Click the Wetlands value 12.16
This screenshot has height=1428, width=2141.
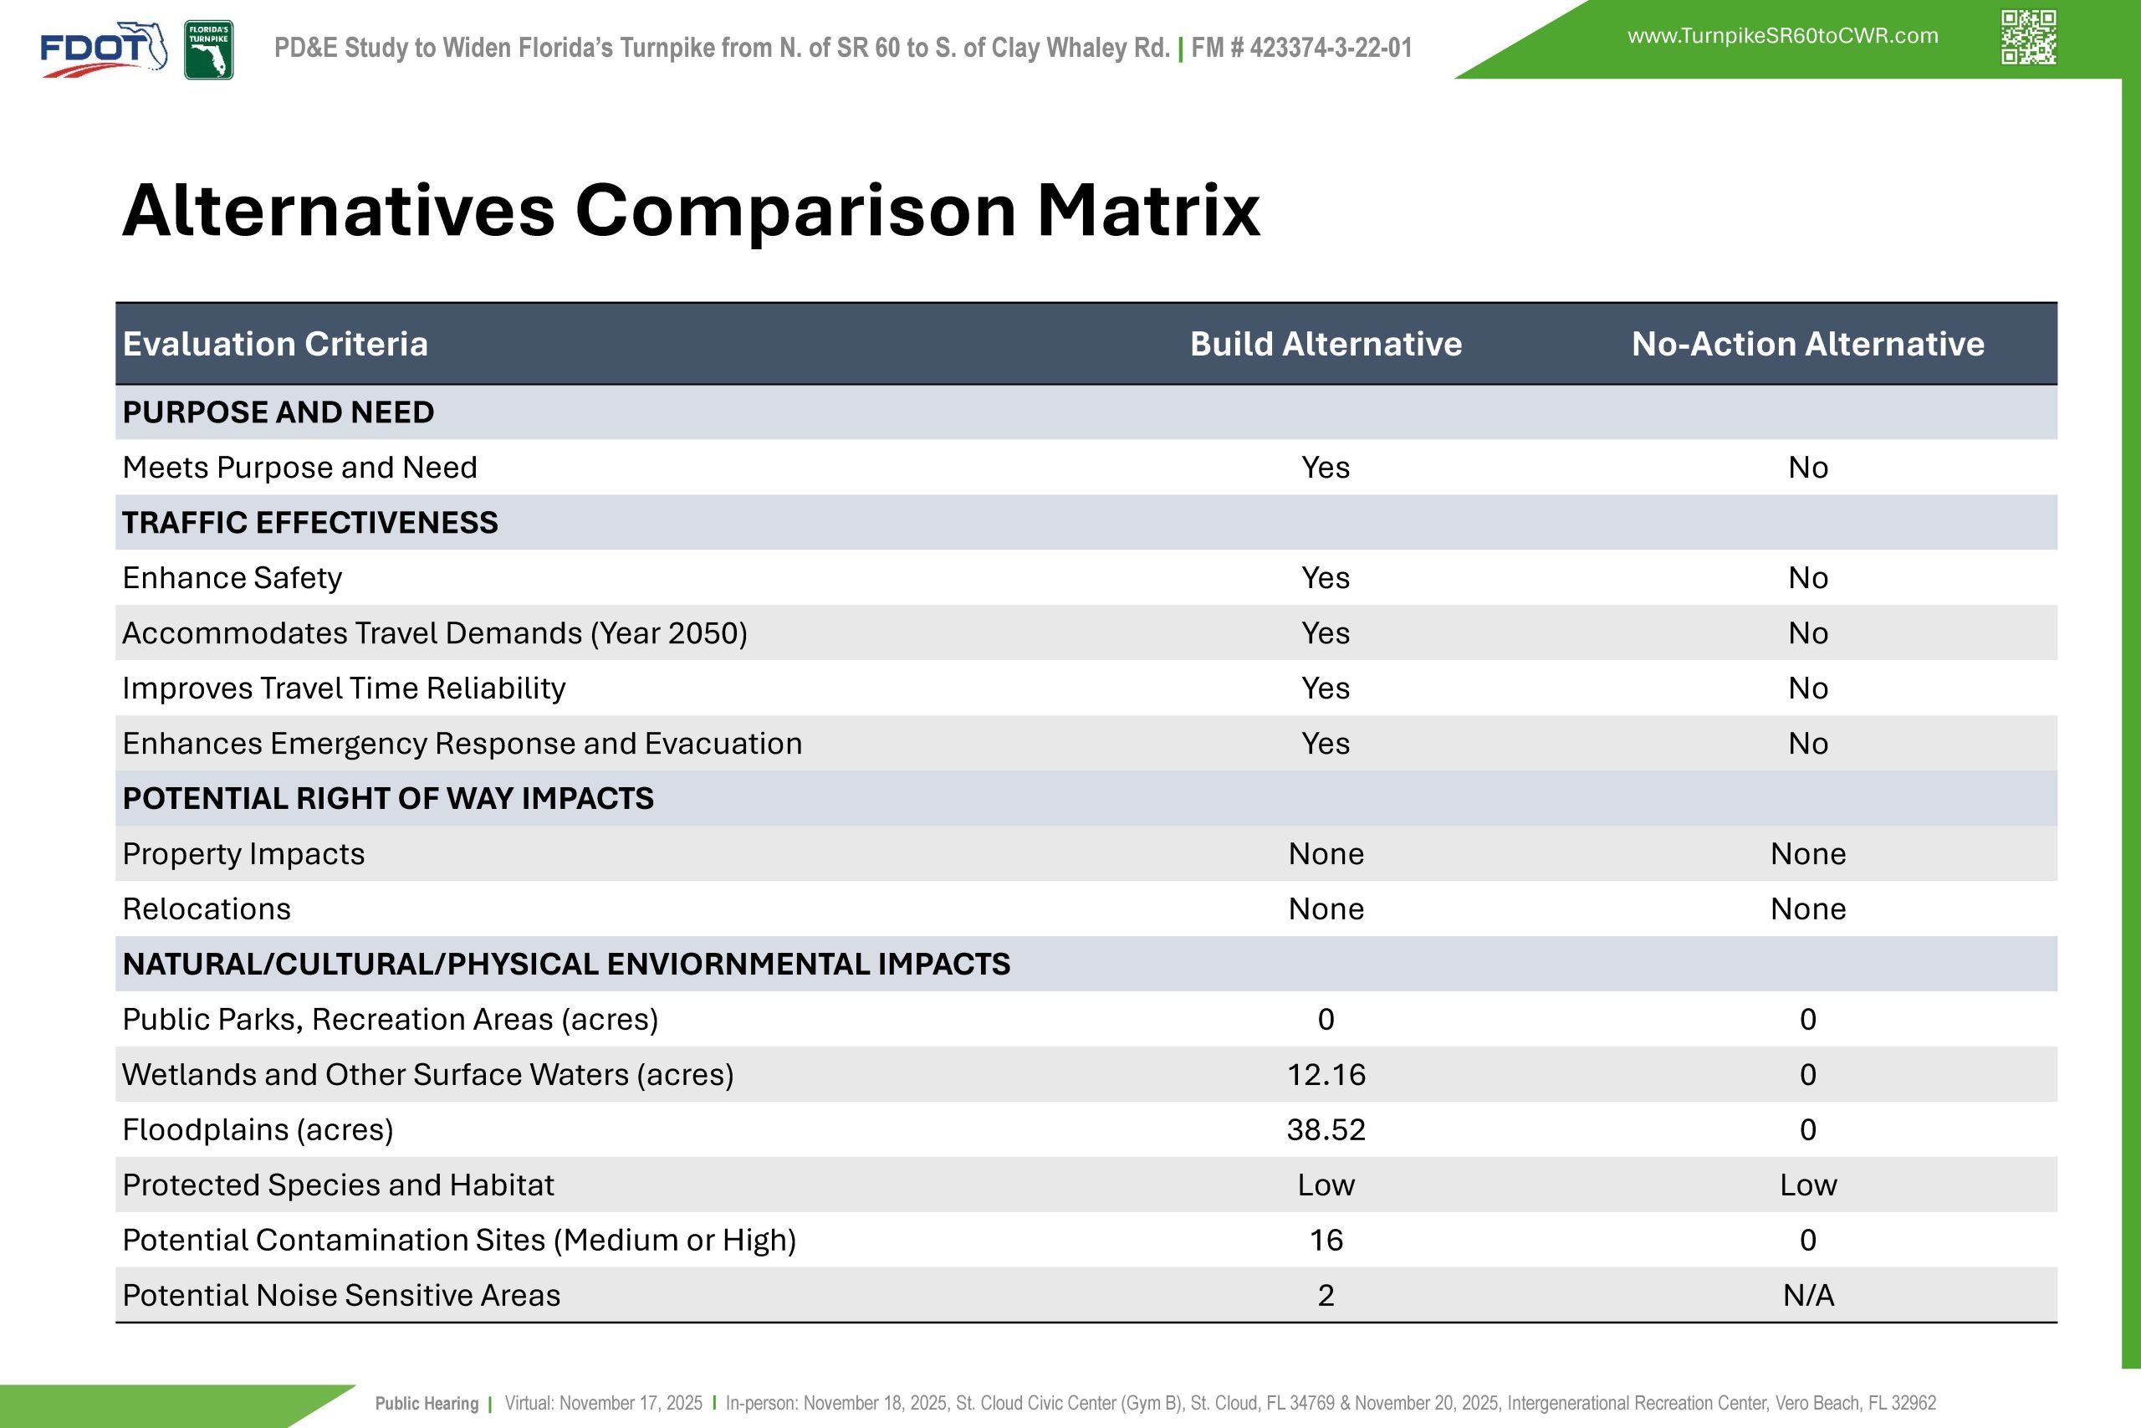point(1326,1075)
